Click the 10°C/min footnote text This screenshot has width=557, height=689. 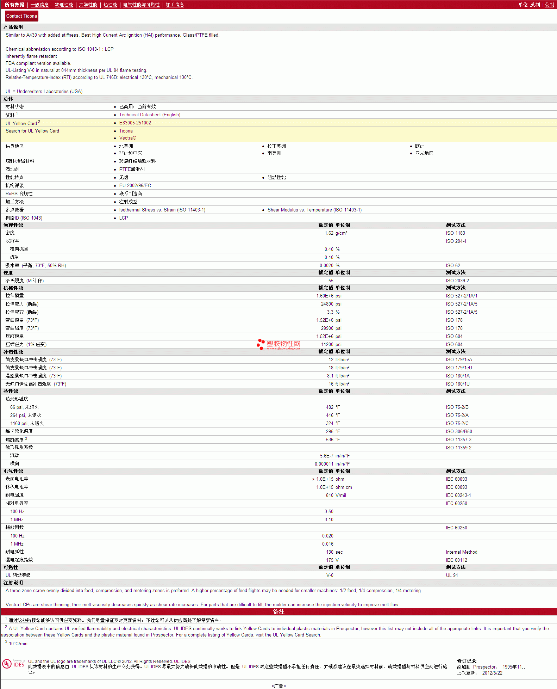pyautogui.click(x=18, y=644)
